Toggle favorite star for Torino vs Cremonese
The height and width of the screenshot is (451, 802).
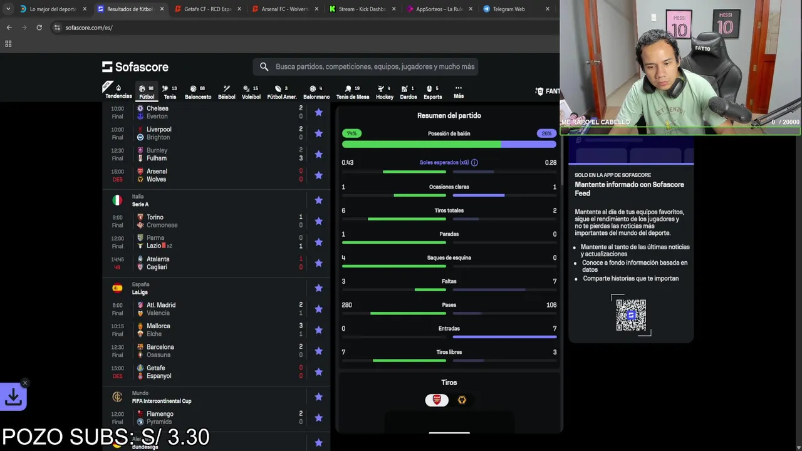318,221
